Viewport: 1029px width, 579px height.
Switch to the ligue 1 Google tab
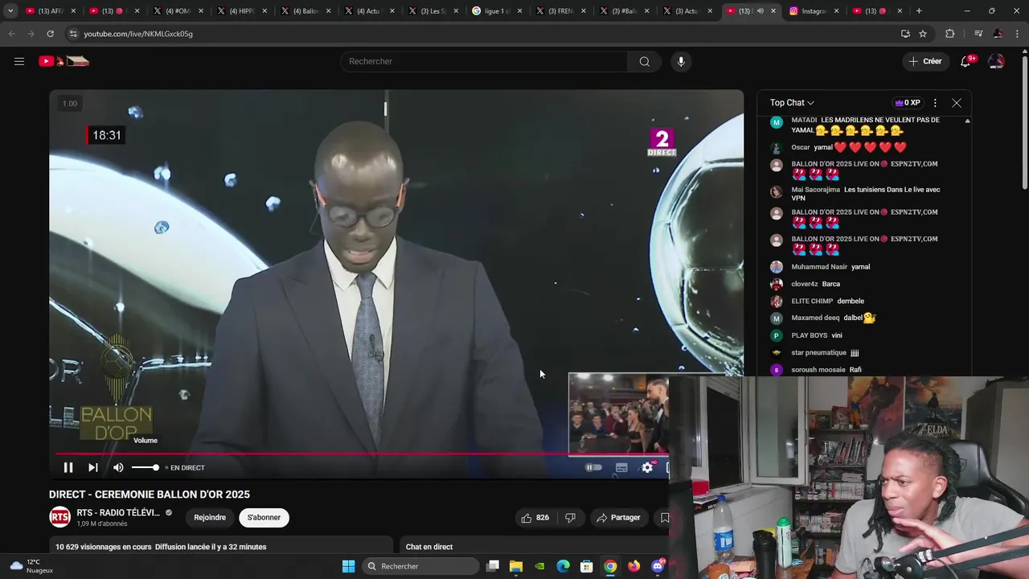[497, 11]
